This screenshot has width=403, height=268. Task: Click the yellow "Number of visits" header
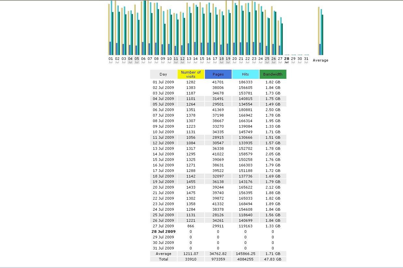coord(191,74)
